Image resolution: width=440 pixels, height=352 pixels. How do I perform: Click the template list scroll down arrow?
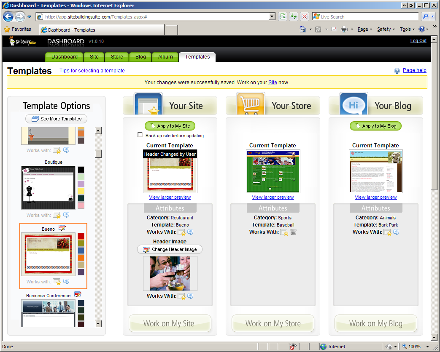(98, 324)
